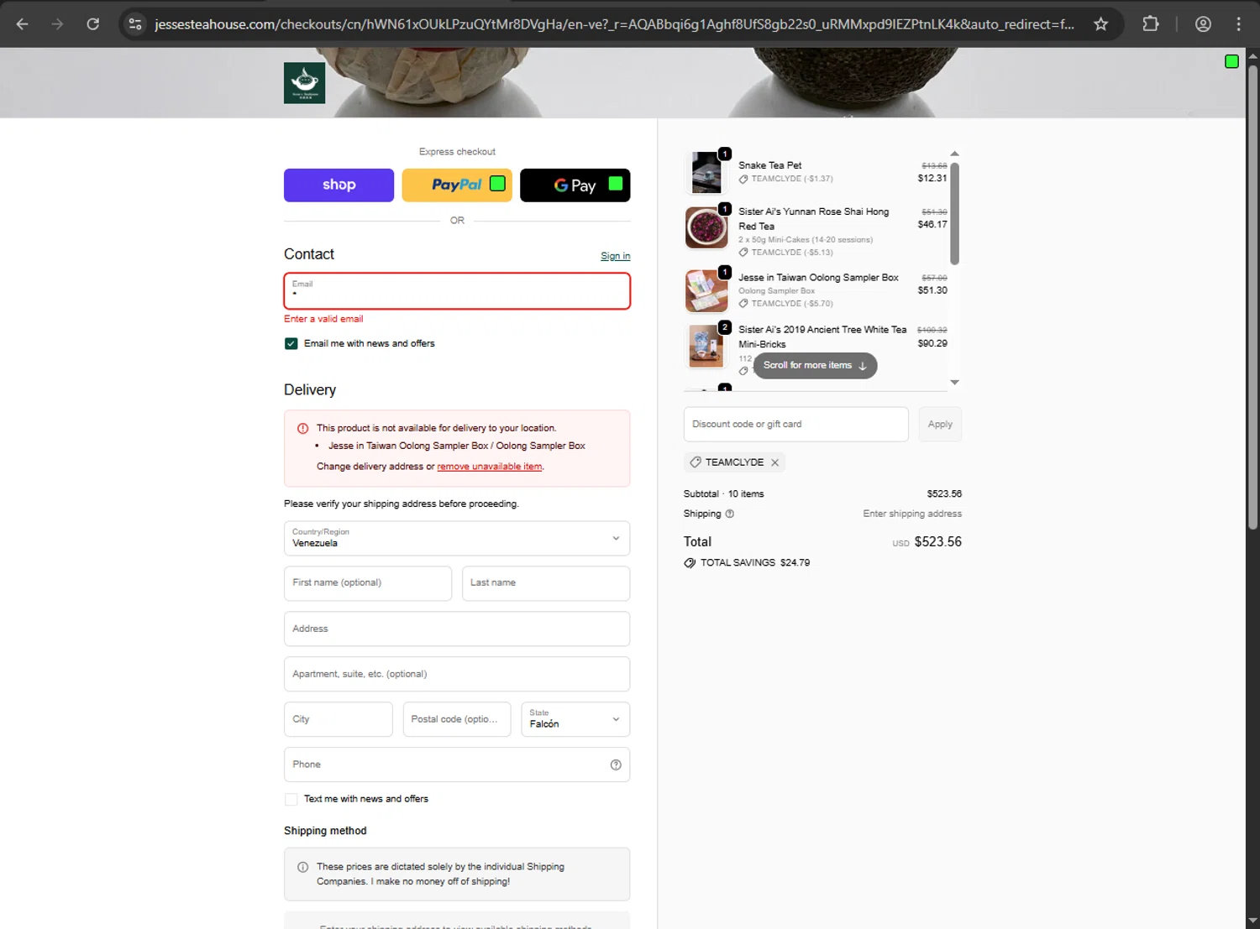Click the Jesse in Taiwan Oolong Sampler Box name

pos(818,278)
